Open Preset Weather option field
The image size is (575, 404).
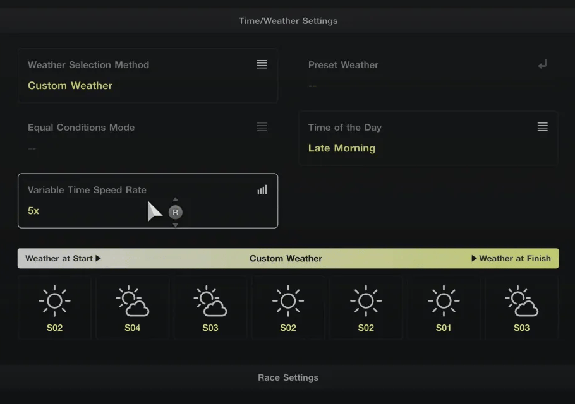click(x=428, y=76)
